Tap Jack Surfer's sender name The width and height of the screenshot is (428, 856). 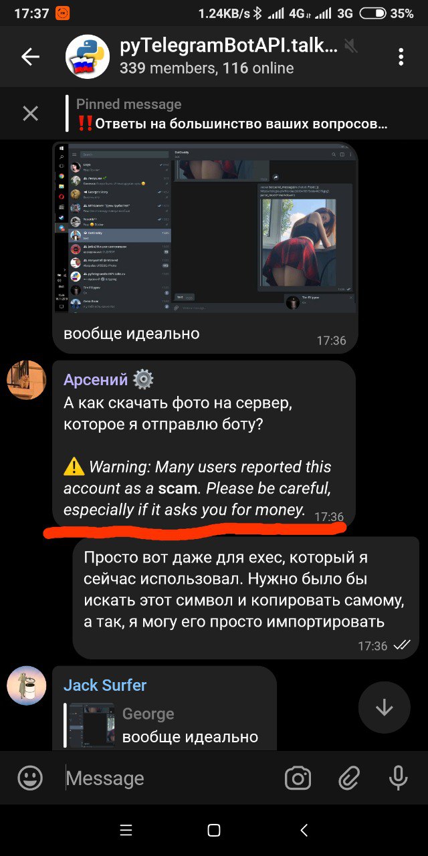pos(105,685)
